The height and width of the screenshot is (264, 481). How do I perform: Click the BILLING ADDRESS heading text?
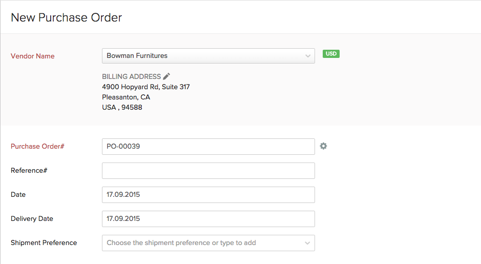[x=131, y=76]
